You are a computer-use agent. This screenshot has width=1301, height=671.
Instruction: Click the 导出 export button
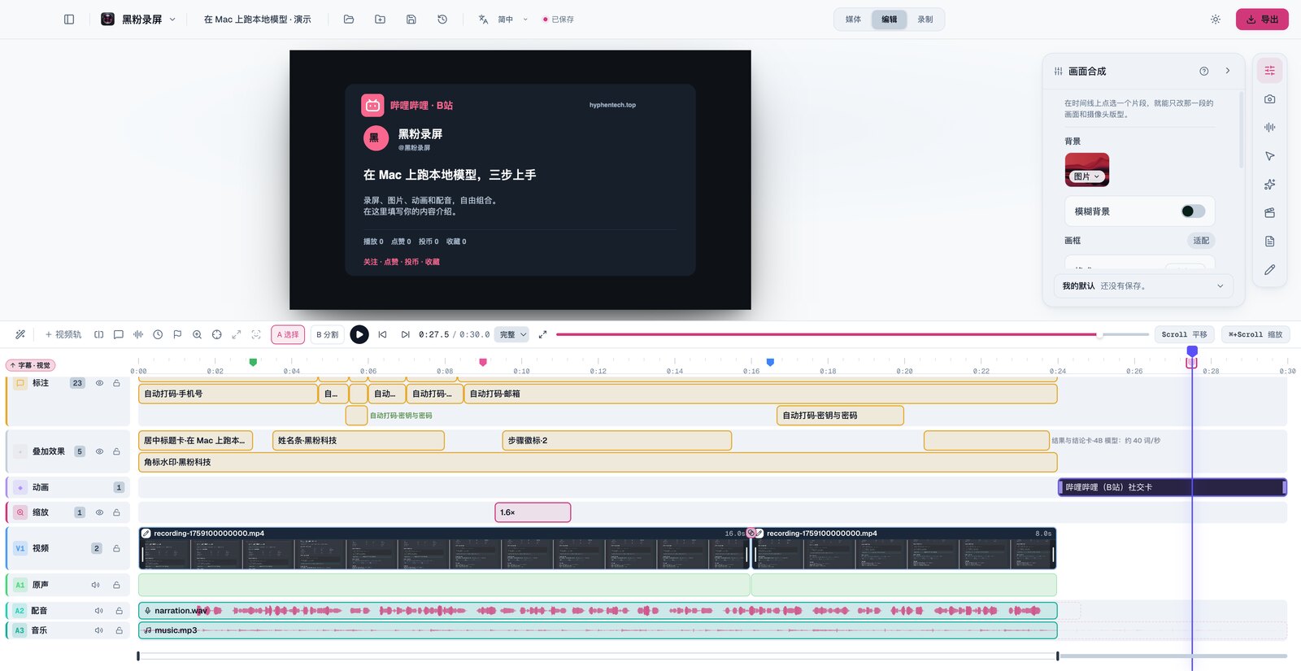(1262, 20)
